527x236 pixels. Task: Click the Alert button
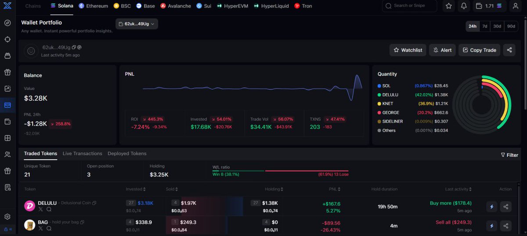(442, 50)
